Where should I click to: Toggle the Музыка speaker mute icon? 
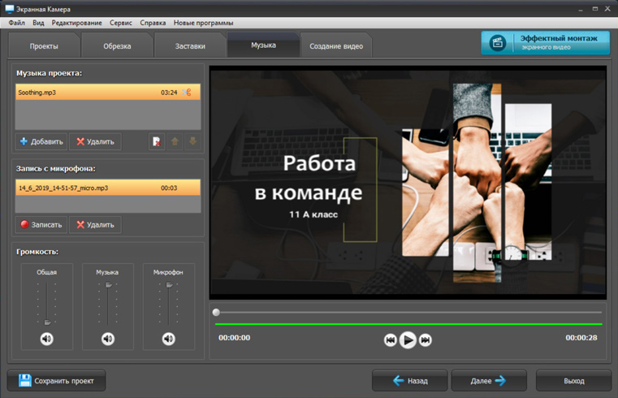point(108,339)
